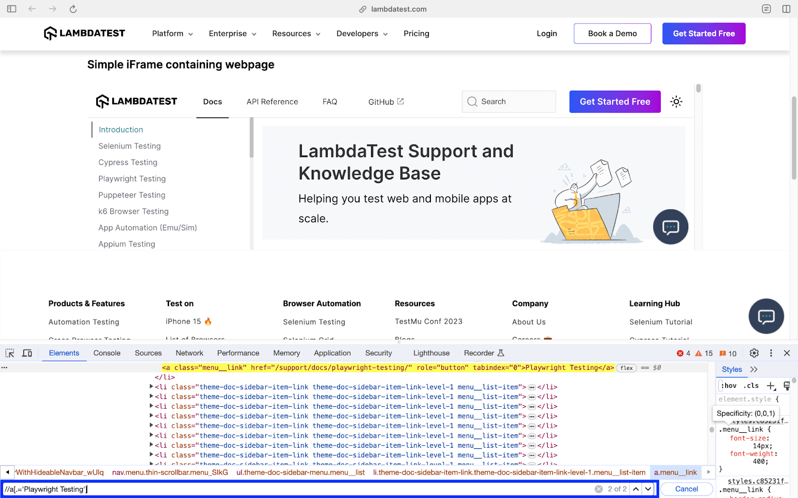Viewport: 798px width, 498px height.
Task: Open the Recorder tab
Action: 484,353
